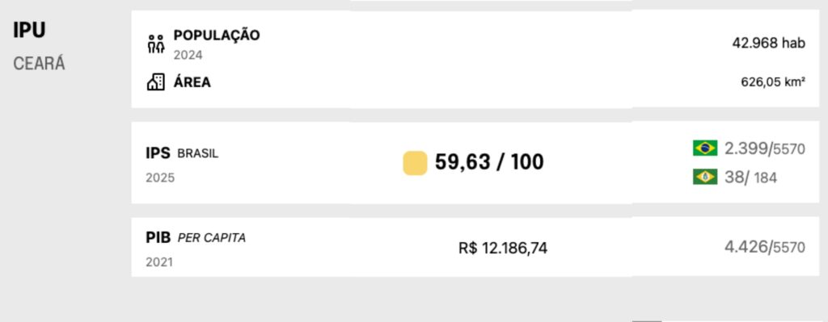Click the 2021 year under PIB
Screen dimensions: 828x322
pos(159,262)
